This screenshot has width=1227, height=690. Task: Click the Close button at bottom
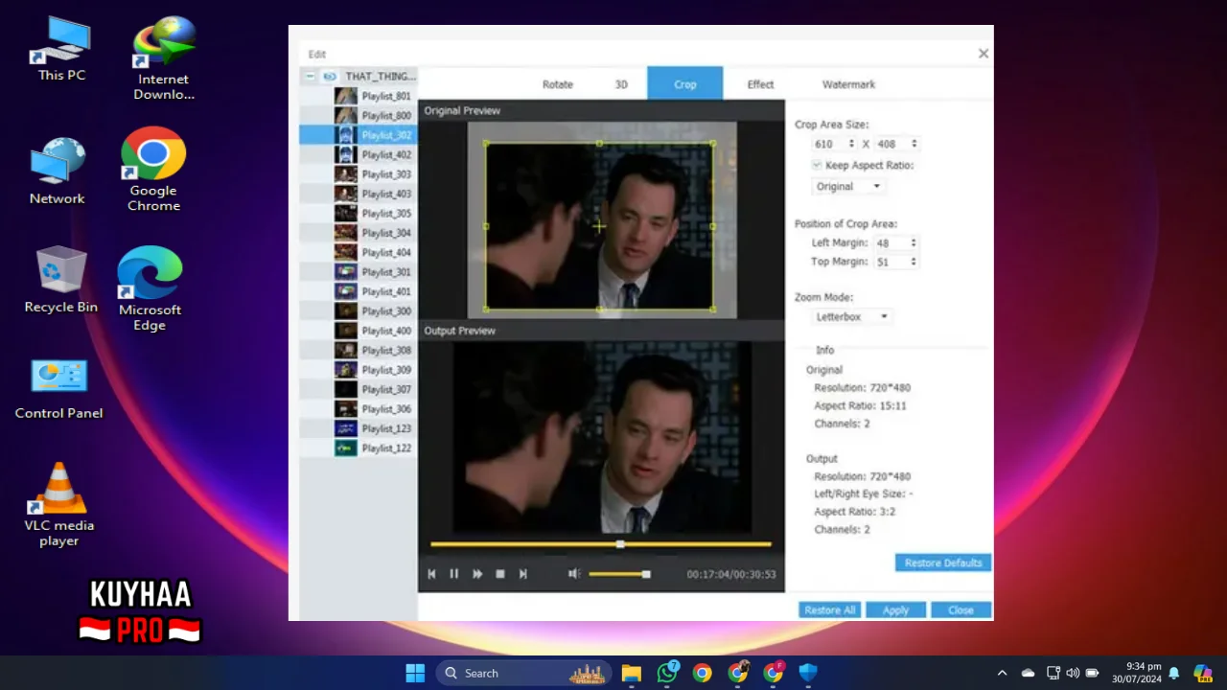tap(961, 609)
